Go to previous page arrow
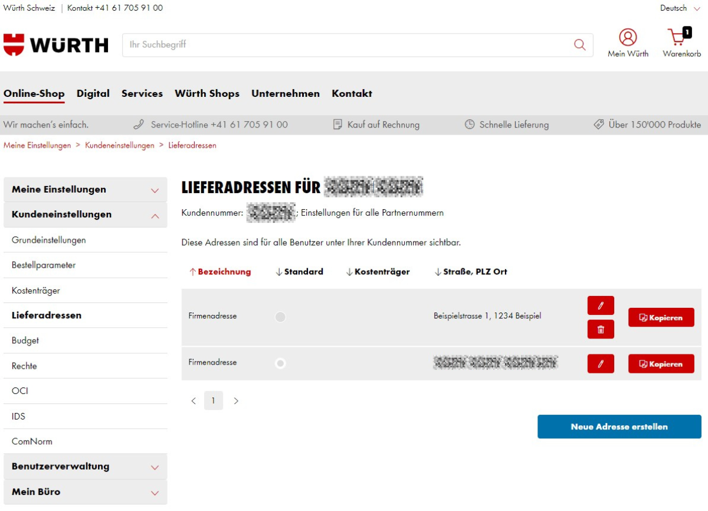Viewport: 708px width, 511px height. pyautogui.click(x=194, y=401)
